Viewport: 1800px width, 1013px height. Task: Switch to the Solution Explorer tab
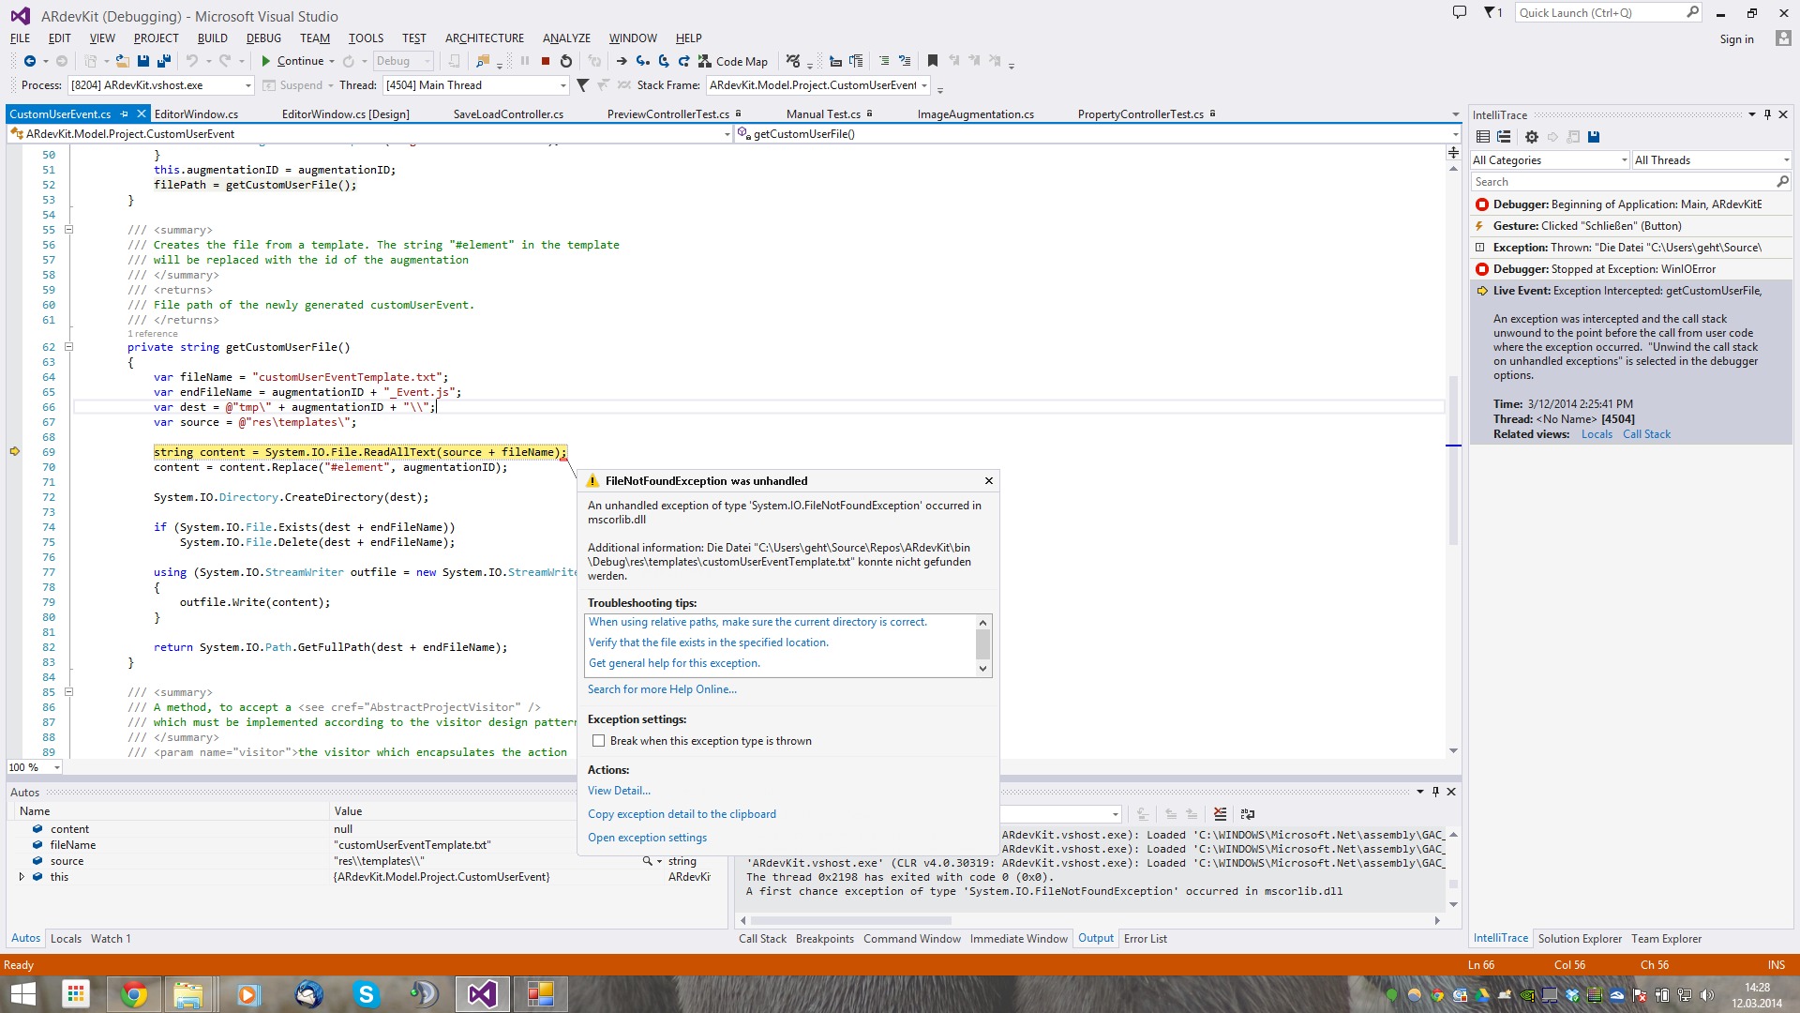pyautogui.click(x=1580, y=939)
